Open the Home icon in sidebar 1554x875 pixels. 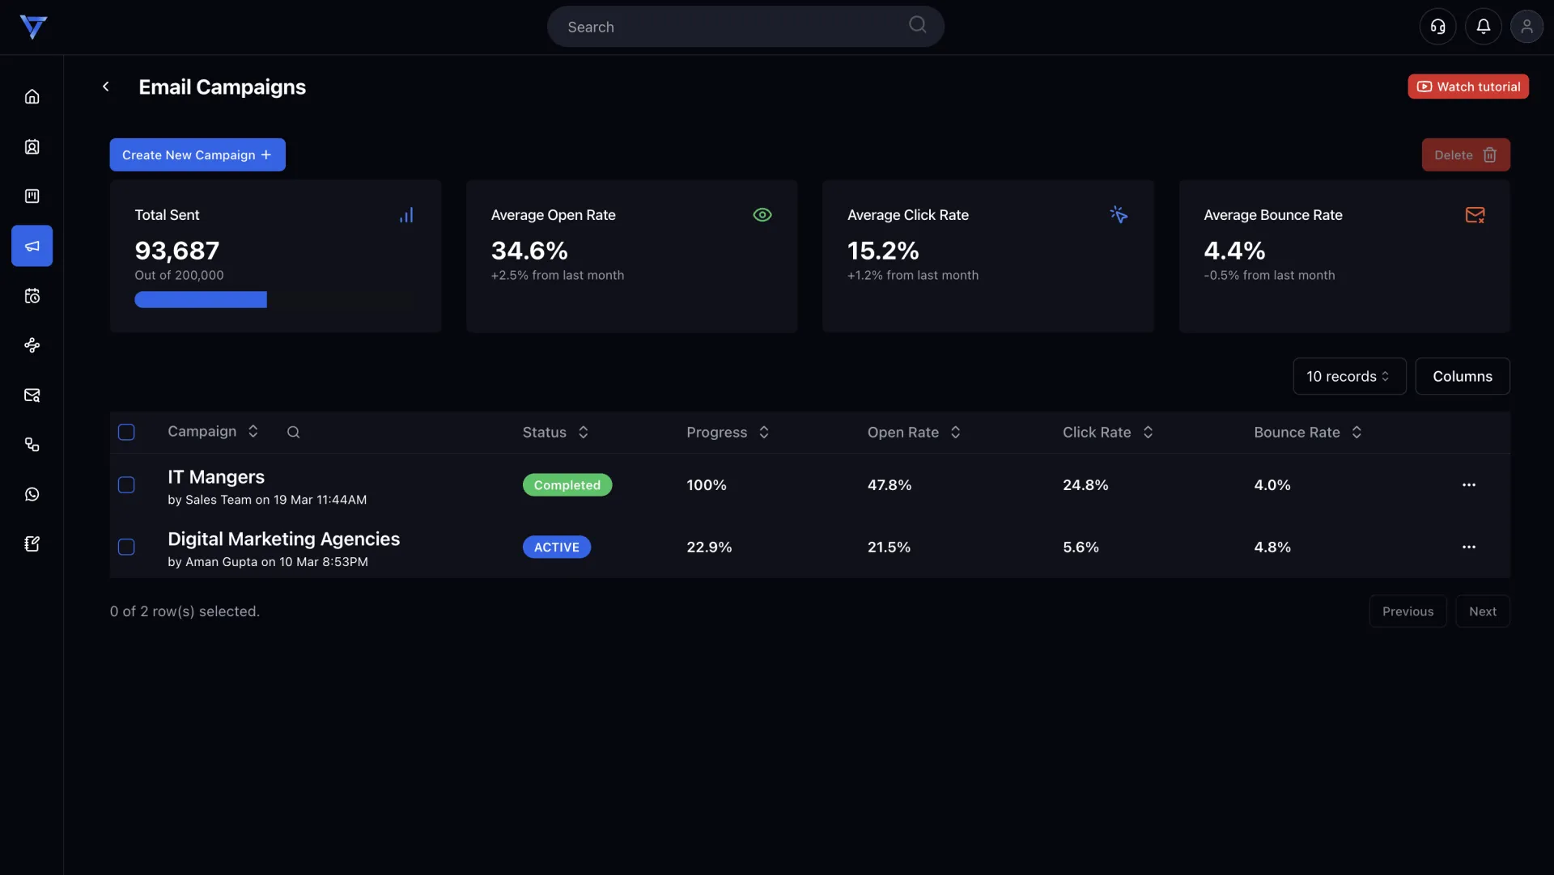click(x=32, y=96)
